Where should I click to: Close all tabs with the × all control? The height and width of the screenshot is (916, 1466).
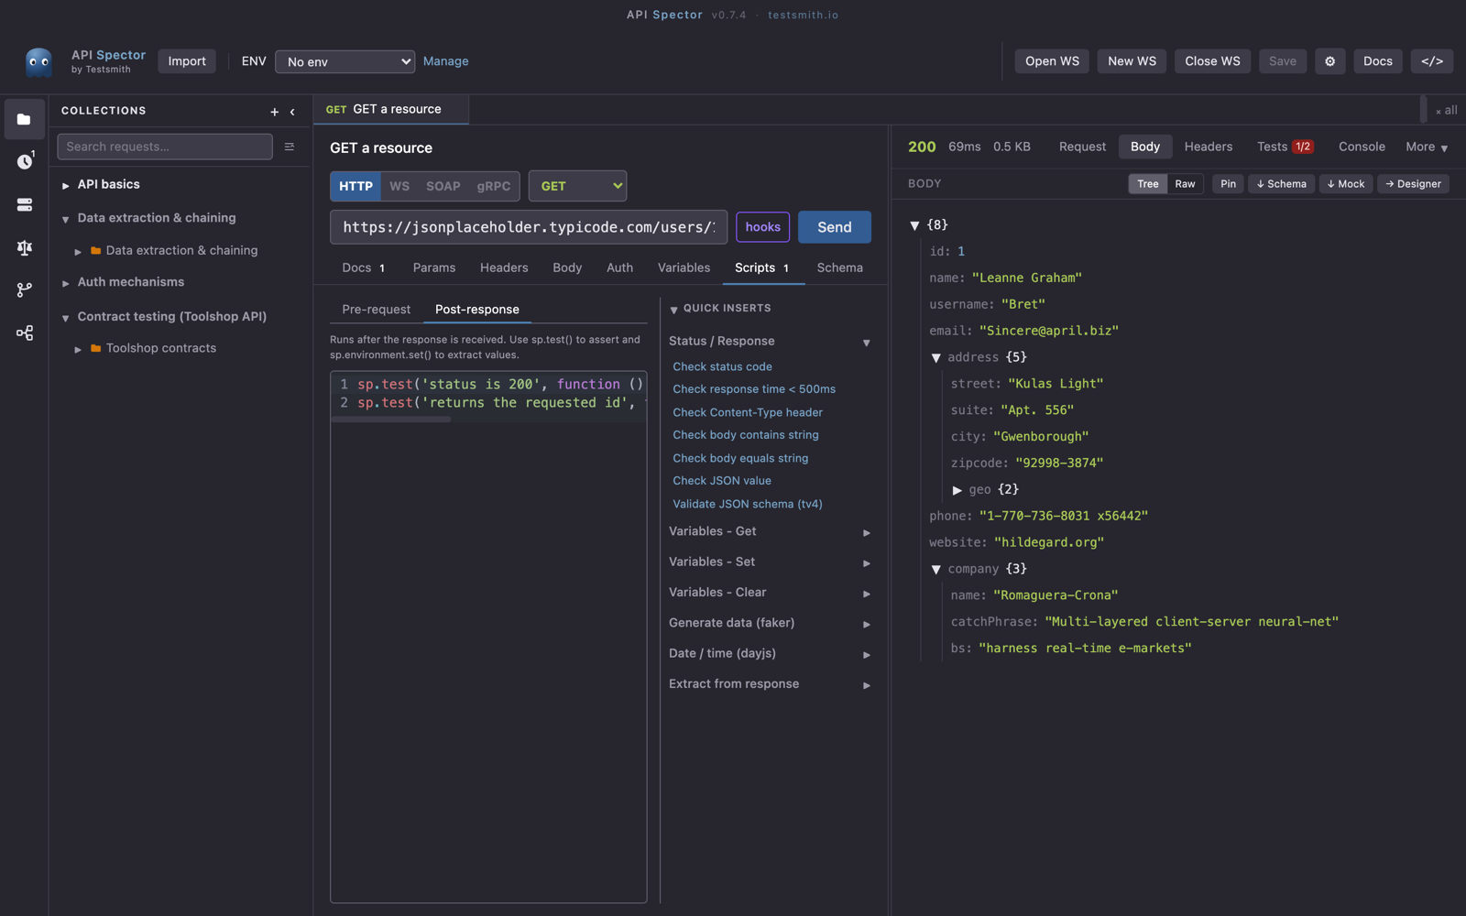pyautogui.click(x=1447, y=110)
